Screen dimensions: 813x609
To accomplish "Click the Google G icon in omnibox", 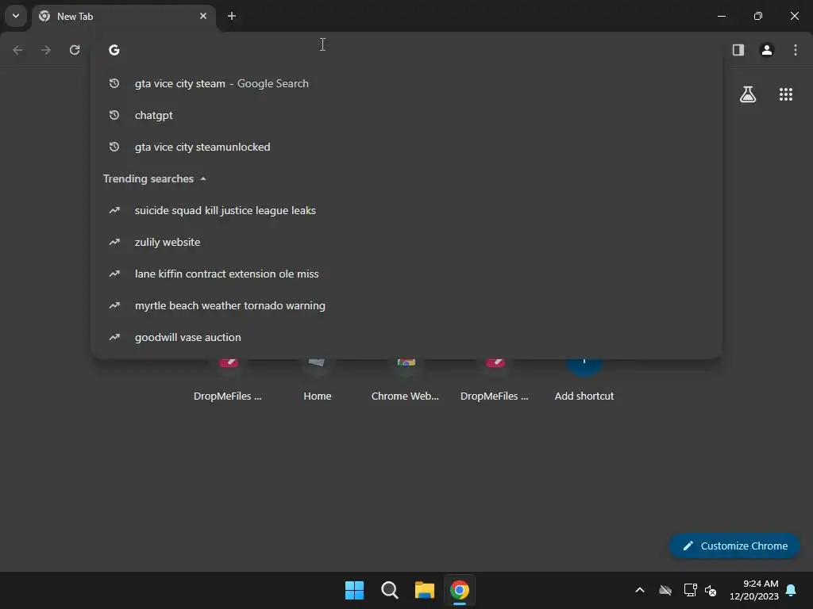I will tap(114, 50).
